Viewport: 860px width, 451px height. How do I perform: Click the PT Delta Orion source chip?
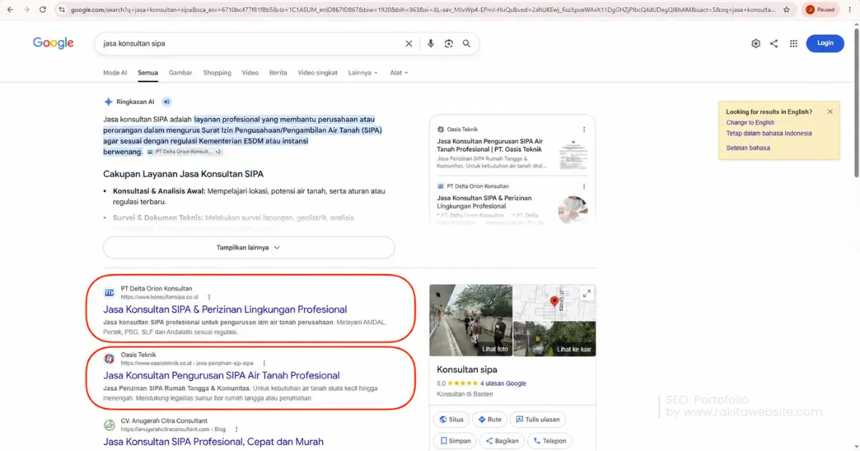click(x=184, y=152)
